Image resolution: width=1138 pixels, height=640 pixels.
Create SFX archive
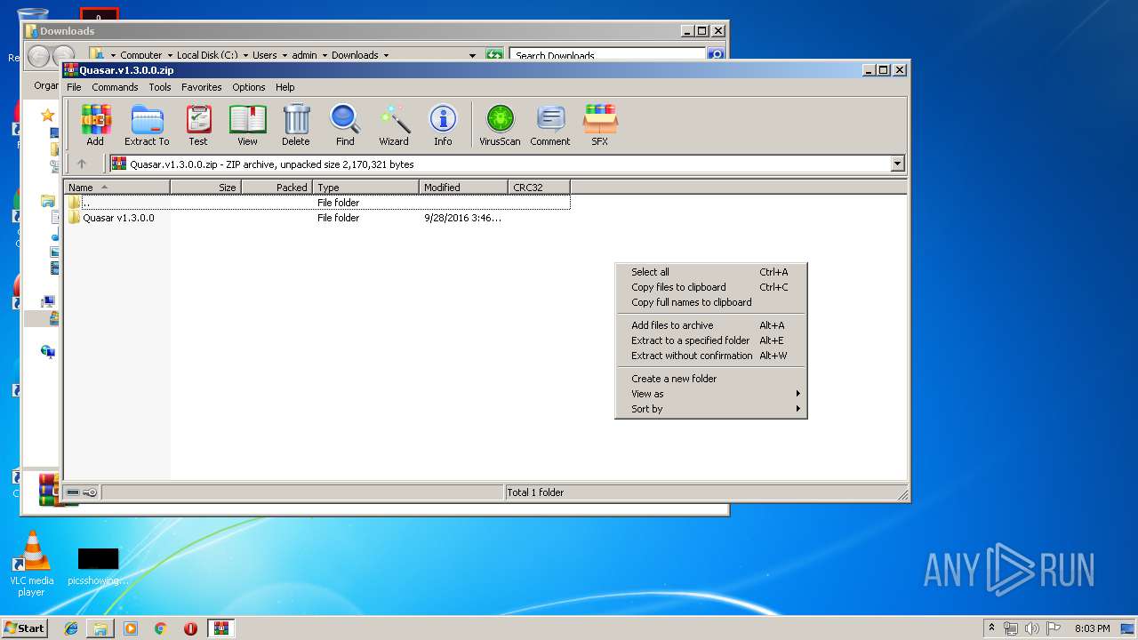click(x=600, y=125)
